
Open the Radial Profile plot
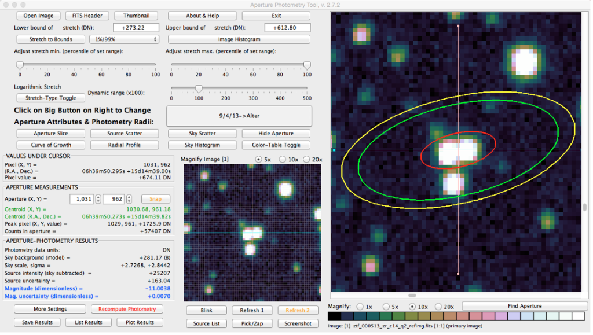coord(124,145)
